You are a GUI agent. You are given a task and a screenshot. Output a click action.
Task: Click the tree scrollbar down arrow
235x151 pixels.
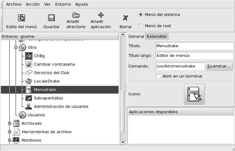[x=122, y=142]
